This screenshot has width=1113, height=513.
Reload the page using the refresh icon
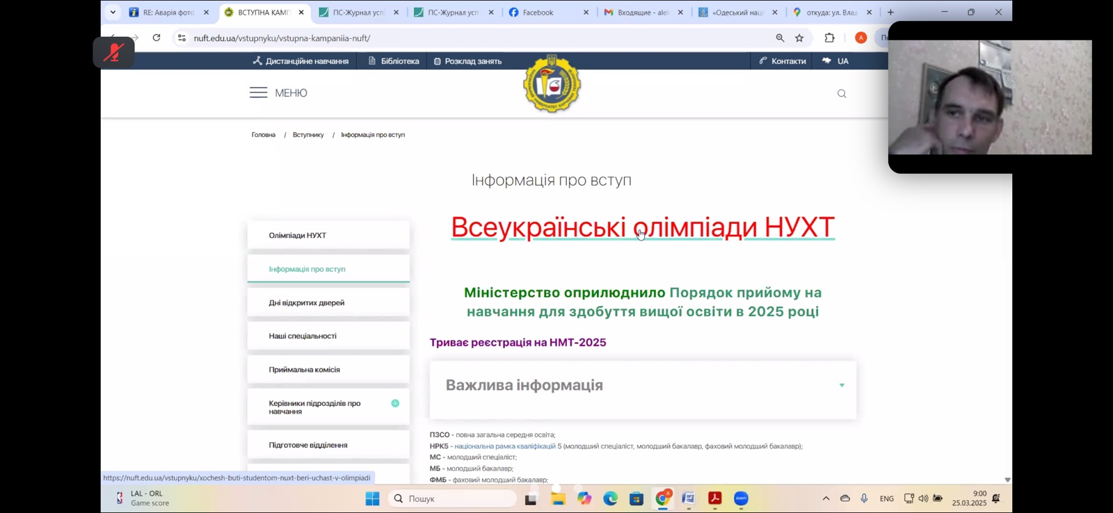coord(157,38)
